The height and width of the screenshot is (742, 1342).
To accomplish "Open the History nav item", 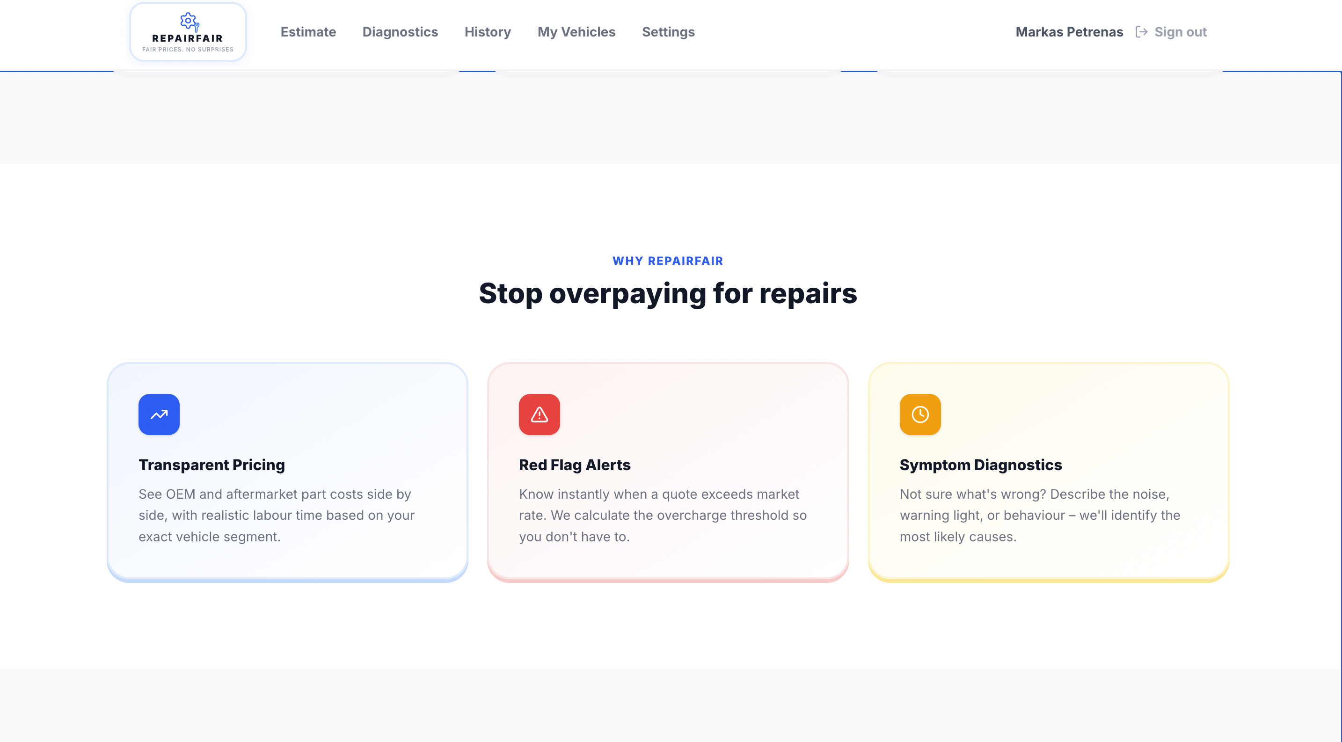I will click(487, 32).
